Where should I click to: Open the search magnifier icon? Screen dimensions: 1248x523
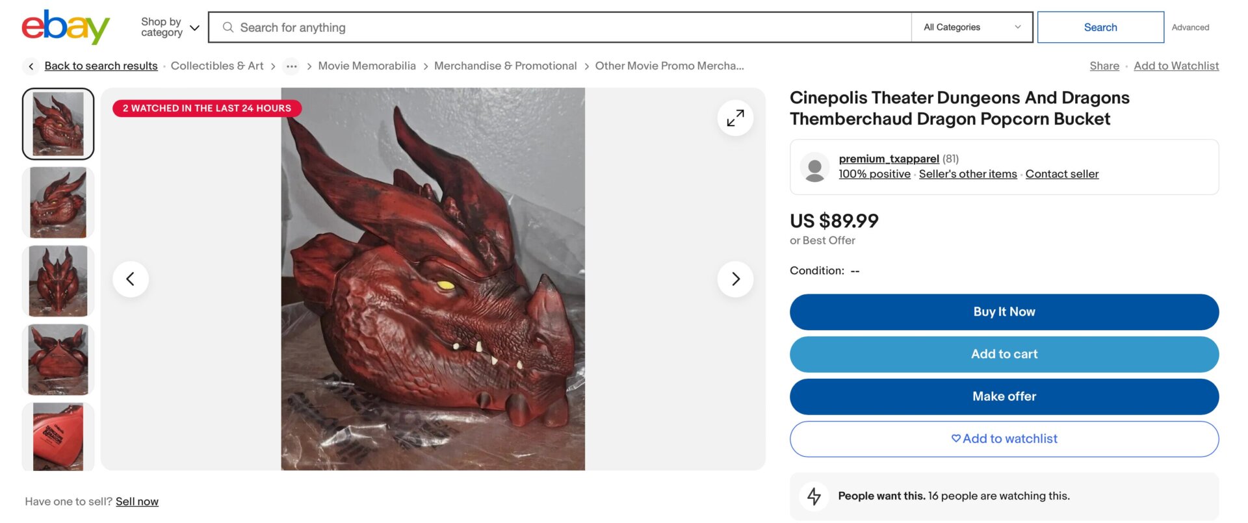click(227, 27)
